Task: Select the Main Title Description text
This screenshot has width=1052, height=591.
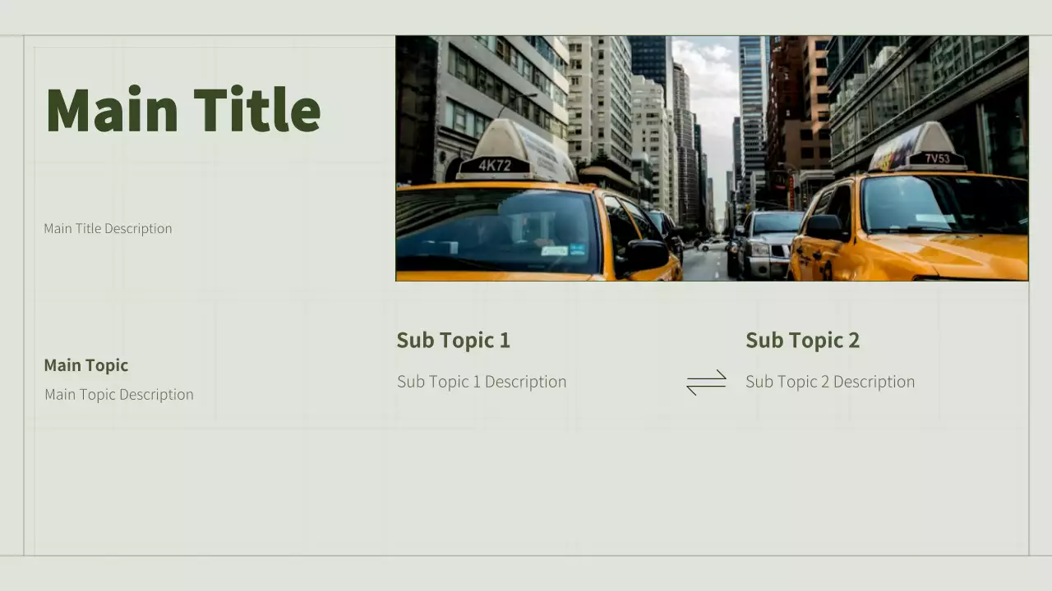Action: coord(108,228)
